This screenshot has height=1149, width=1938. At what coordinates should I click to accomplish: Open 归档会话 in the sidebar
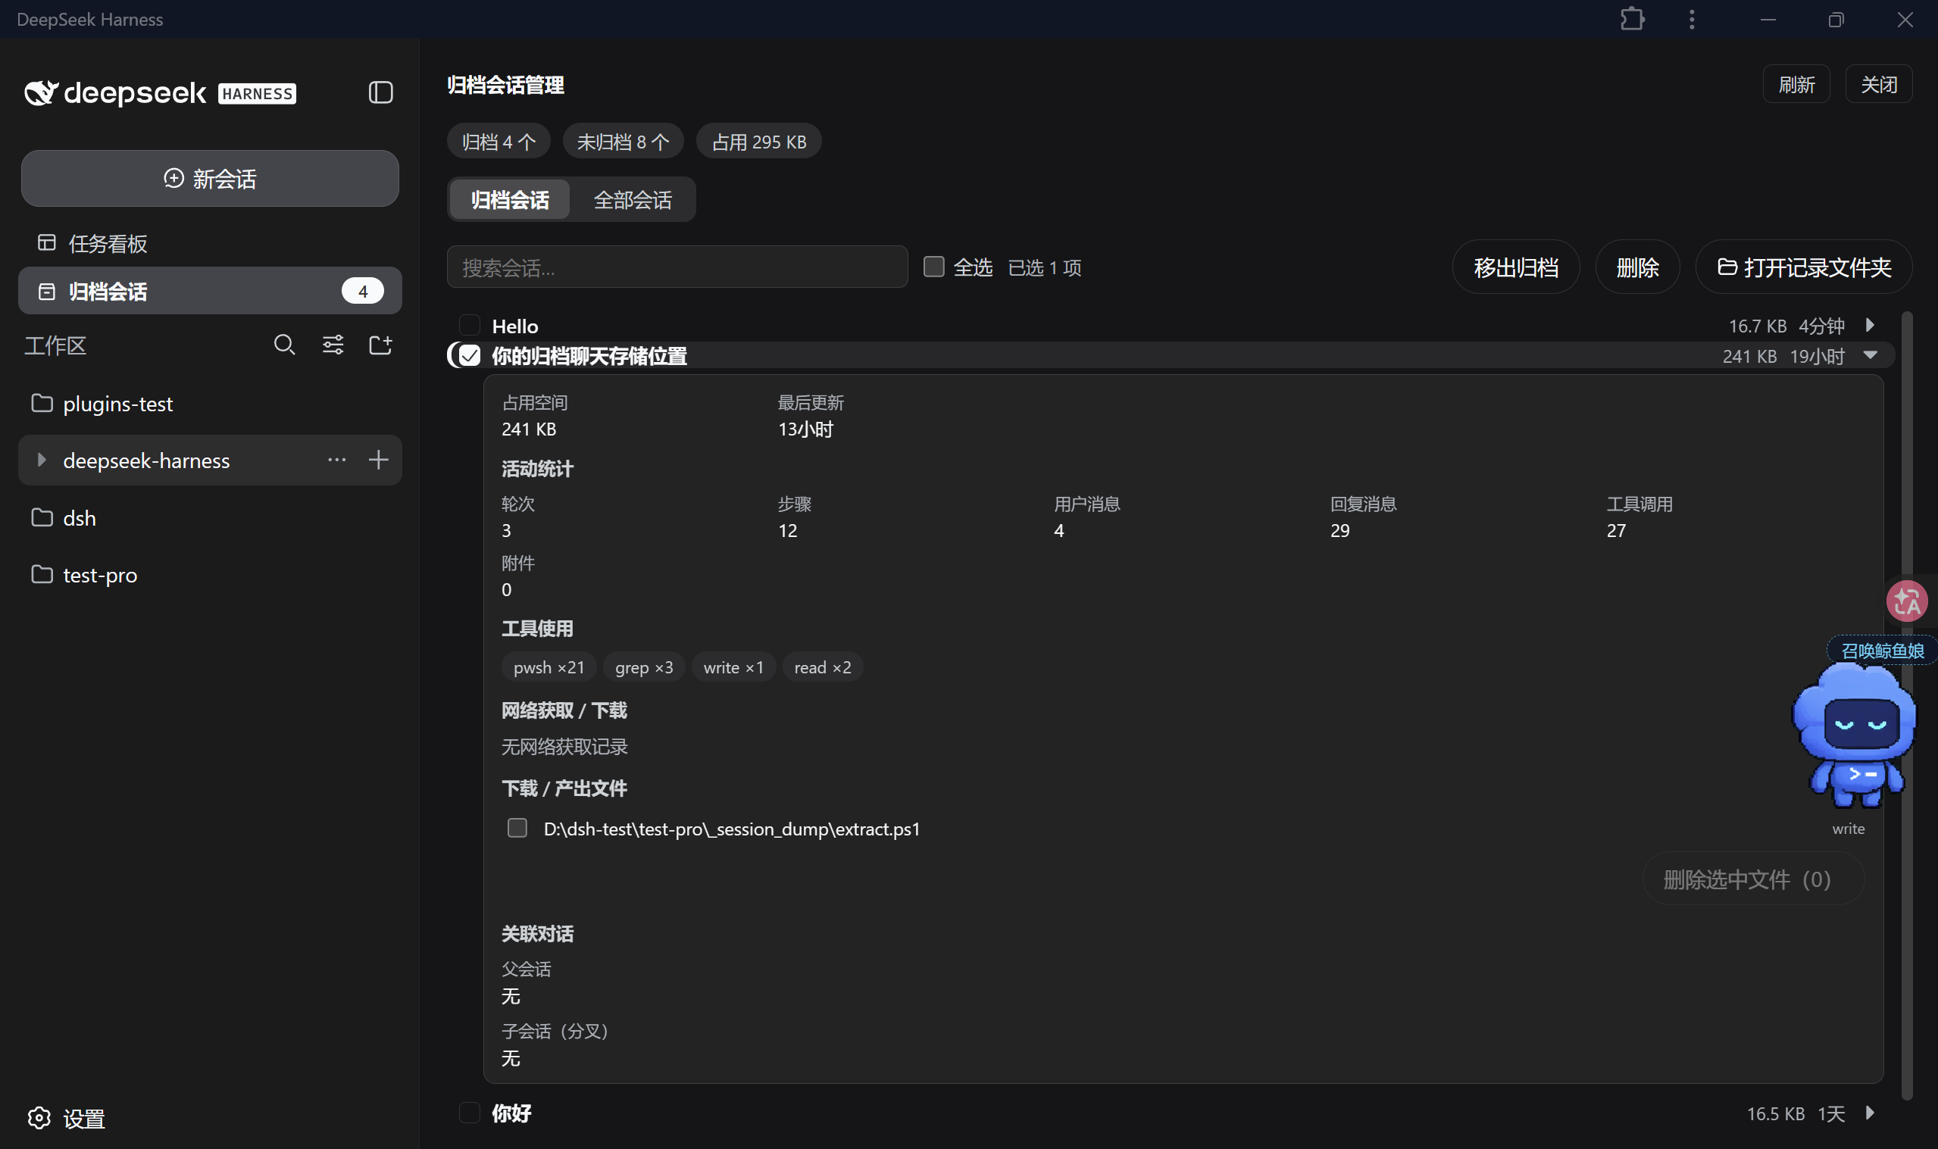(210, 291)
